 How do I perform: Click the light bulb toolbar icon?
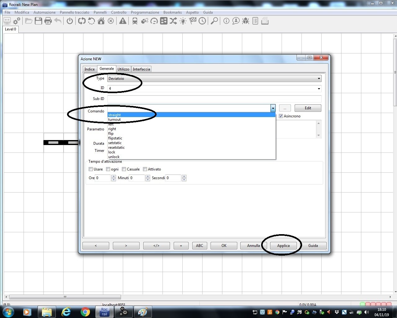click(x=183, y=21)
